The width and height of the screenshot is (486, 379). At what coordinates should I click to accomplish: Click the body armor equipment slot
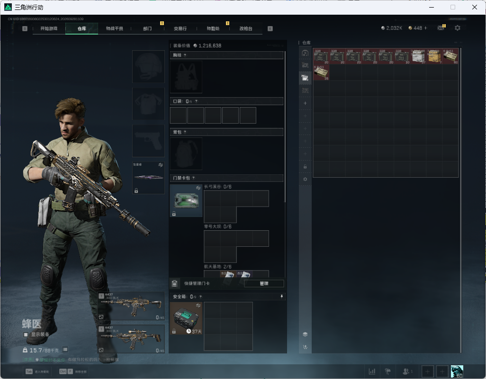(x=148, y=103)
